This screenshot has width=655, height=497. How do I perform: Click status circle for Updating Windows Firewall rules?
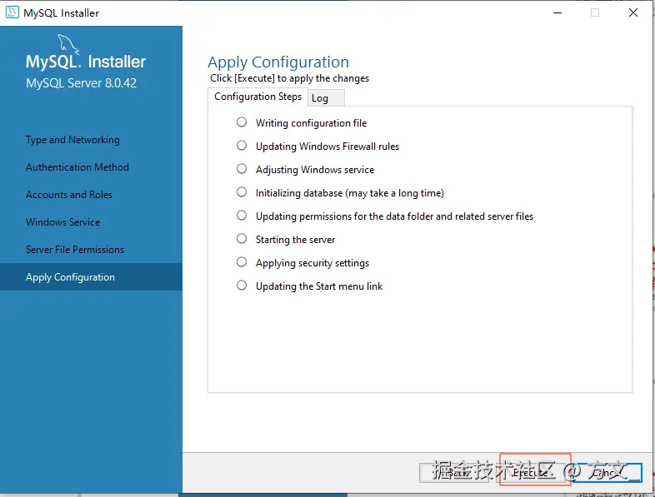[242, 145]
